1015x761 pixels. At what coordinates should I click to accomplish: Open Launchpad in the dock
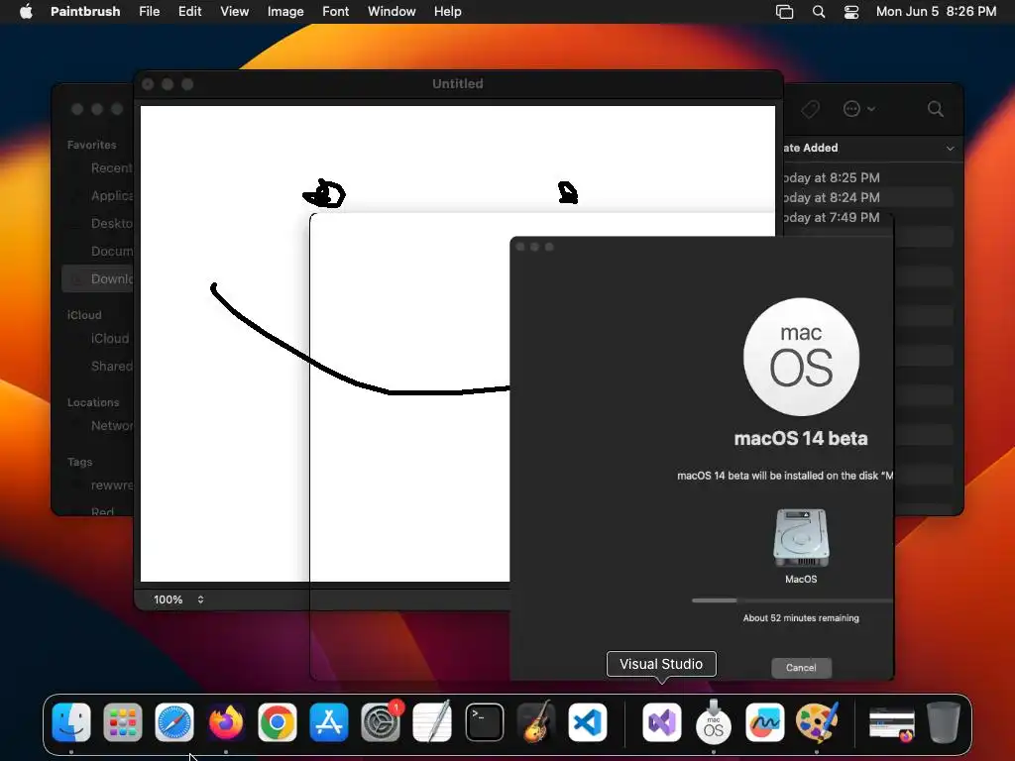click(x=122, y=722)
